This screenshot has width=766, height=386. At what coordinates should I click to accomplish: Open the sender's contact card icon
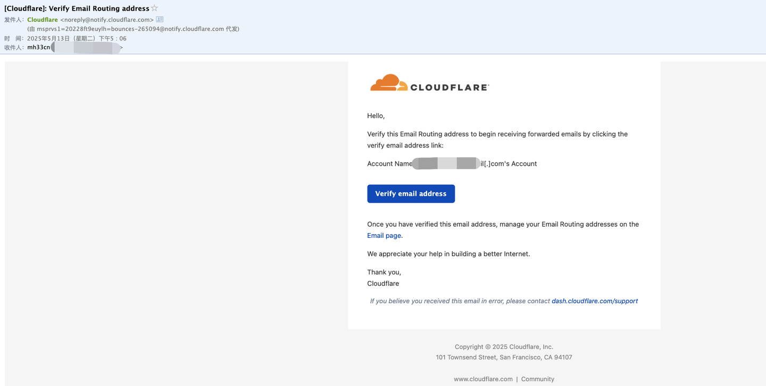[160, 20]
